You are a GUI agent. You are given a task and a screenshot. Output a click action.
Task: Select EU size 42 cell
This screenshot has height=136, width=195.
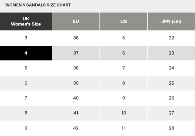tap(76, 128)
